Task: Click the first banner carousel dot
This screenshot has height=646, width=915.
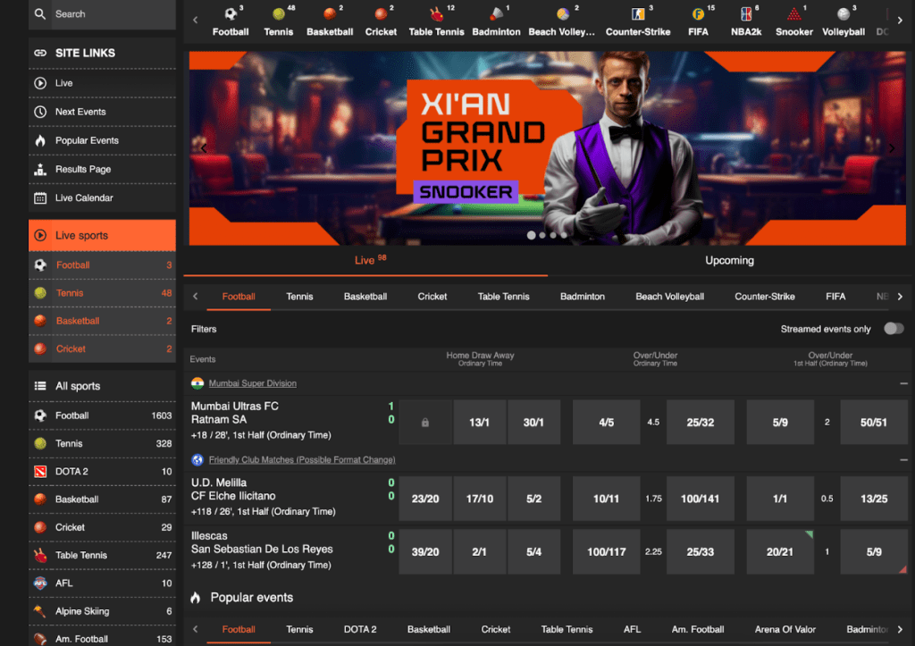Action: tap(532, 236)
